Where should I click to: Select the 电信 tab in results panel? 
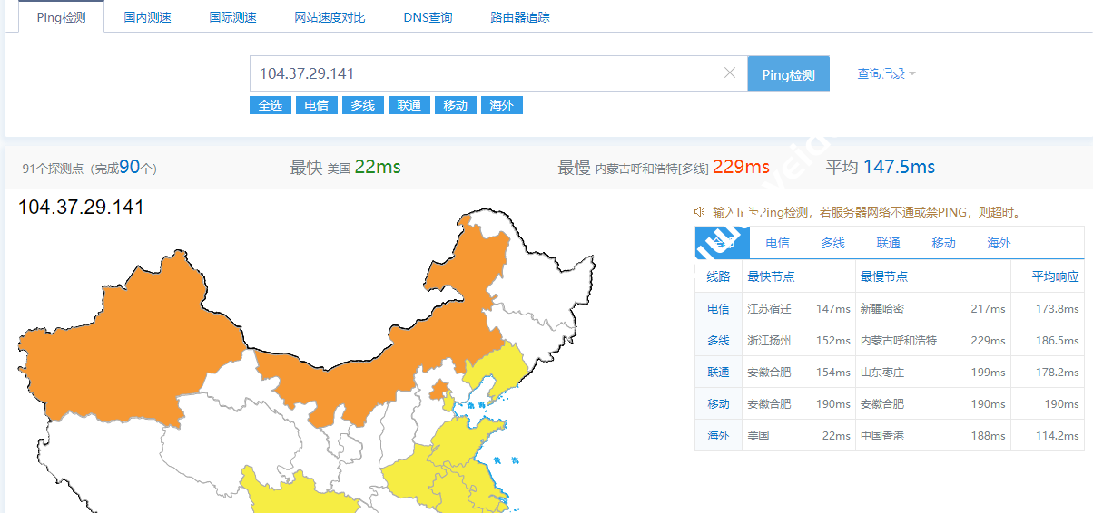coord(778,243)
